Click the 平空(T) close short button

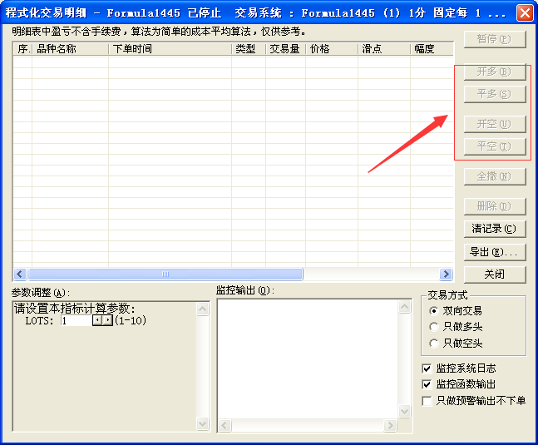tap(495, 147)
